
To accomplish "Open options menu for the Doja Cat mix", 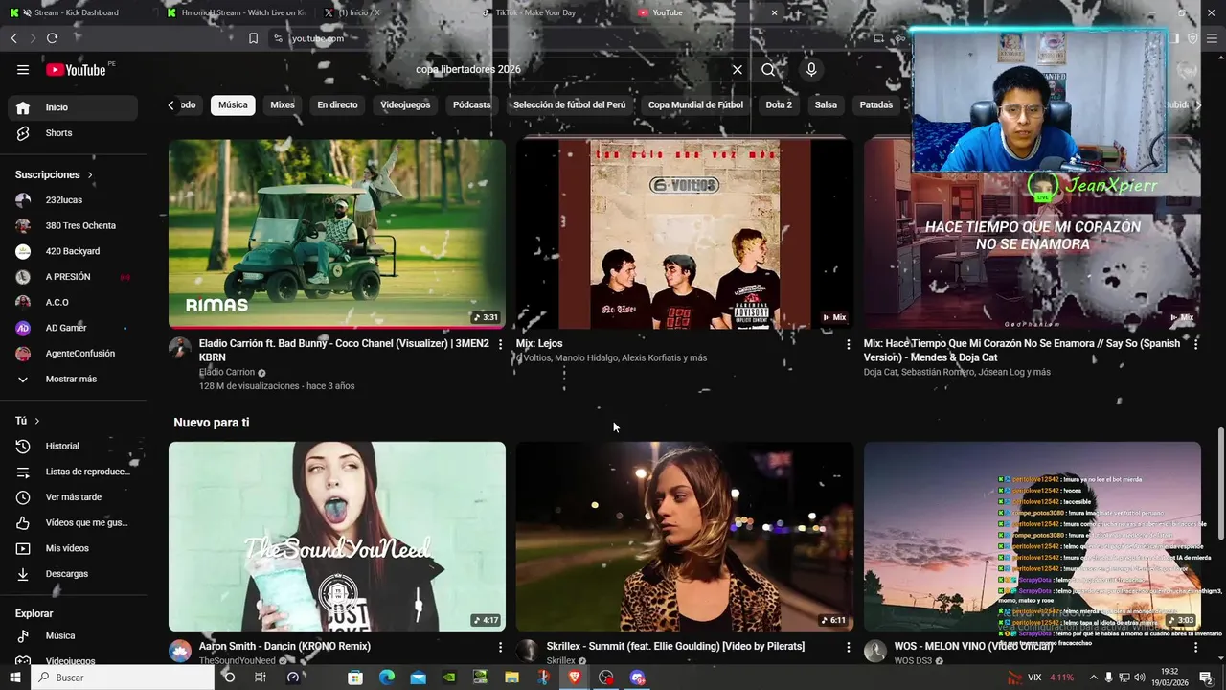I will click(1195, 344).
